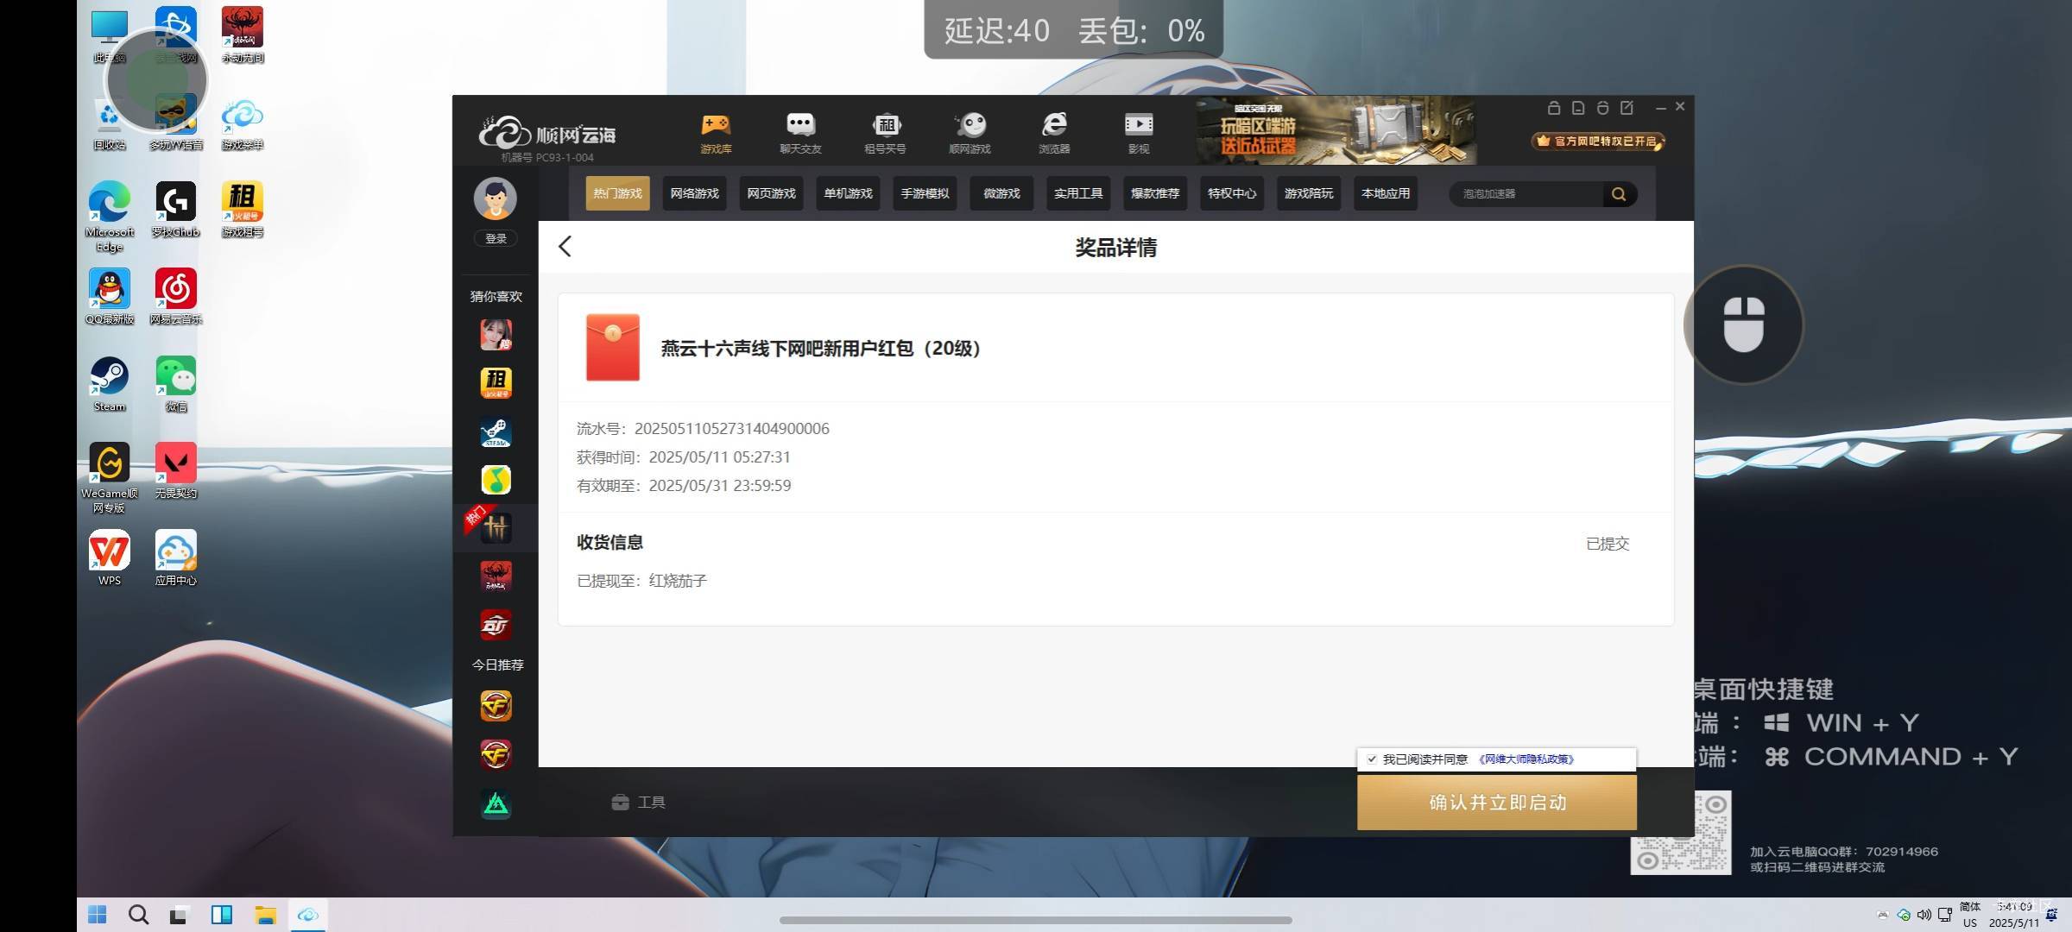
Task: Open the 无畏契约 Valorant desktop shortcut
Action: [176, 470]
